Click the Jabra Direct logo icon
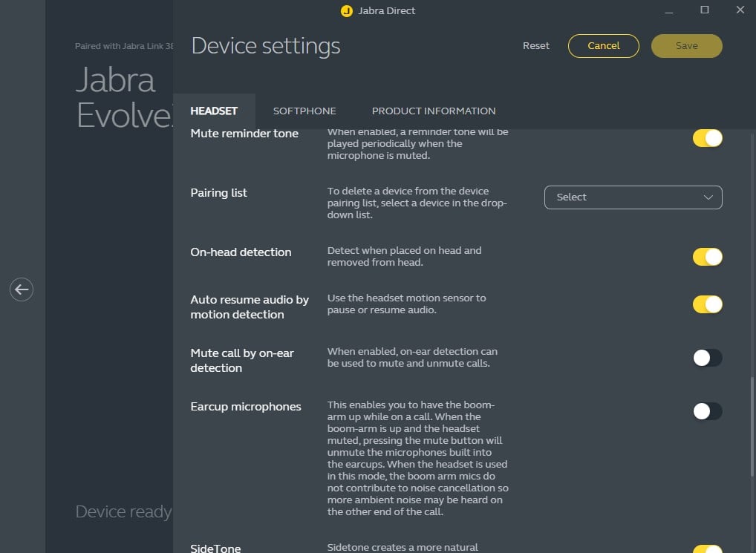The width and height of the screenshot is (756, 553). tap(346, 11)
